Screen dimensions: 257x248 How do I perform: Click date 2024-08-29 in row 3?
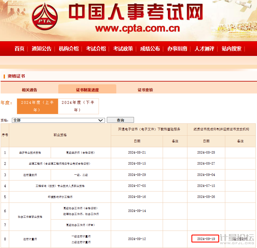137,175
